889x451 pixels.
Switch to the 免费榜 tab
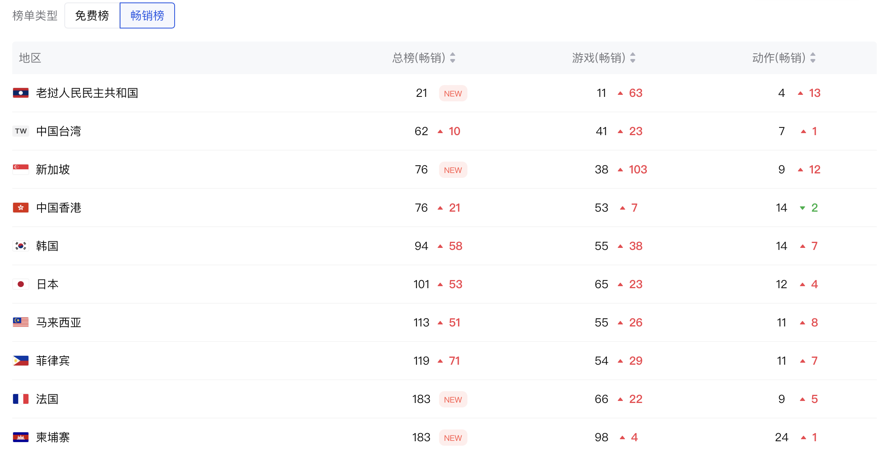(x=92, y=15)
